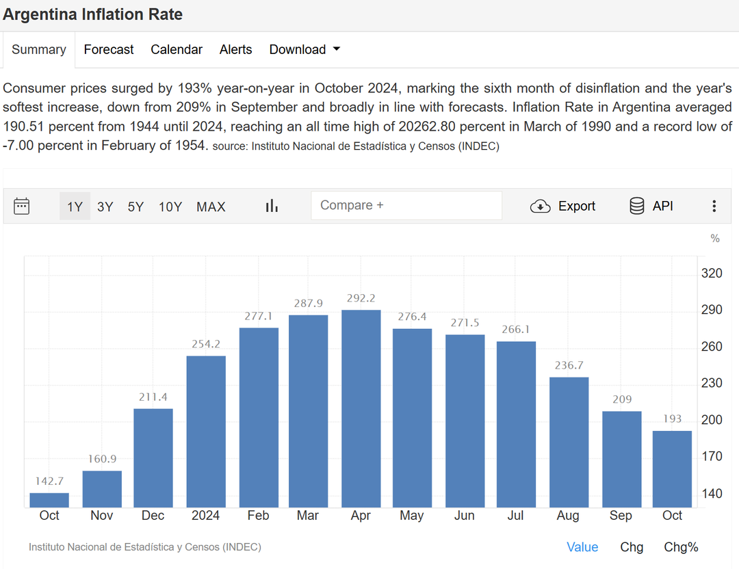Open the Calendar tab
739x569 pixels.
[177, 49]
